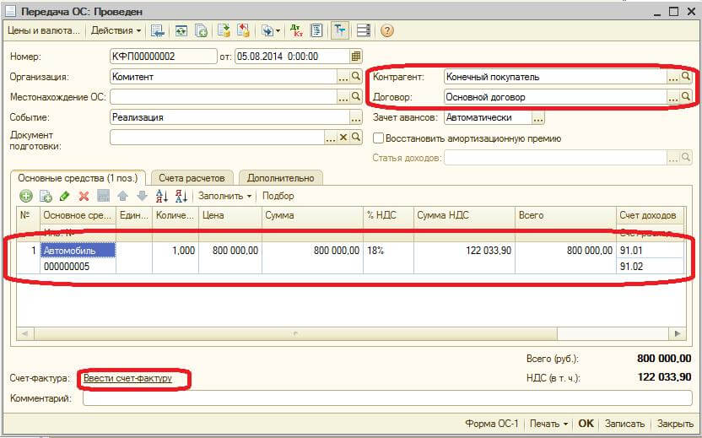Viewport: 702px width, 438px height.
Task: Click into the Комментарий input field
Action: (x=386, y=398)
